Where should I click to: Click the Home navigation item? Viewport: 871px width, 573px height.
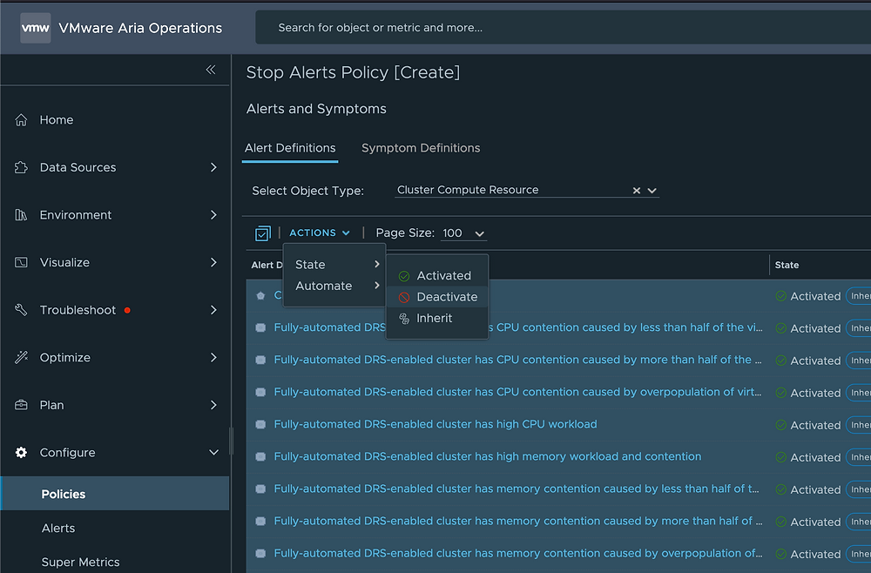pyautogui.click(x=115, y=120)
